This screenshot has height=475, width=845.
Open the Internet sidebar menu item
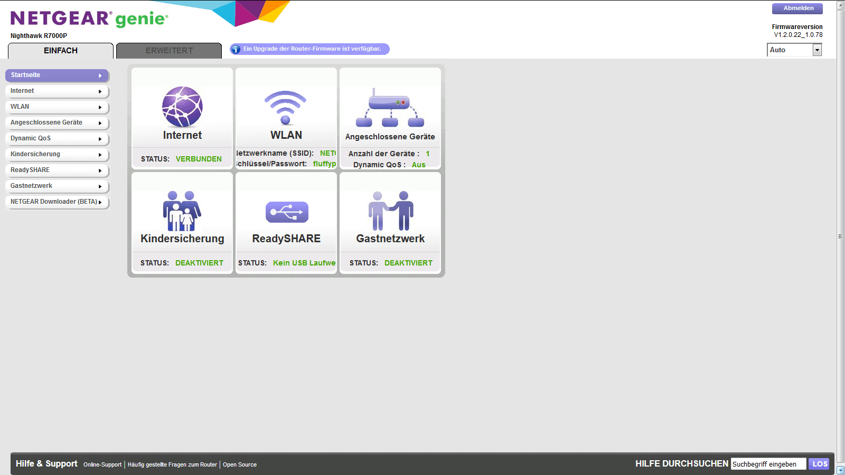click(57, 91)
